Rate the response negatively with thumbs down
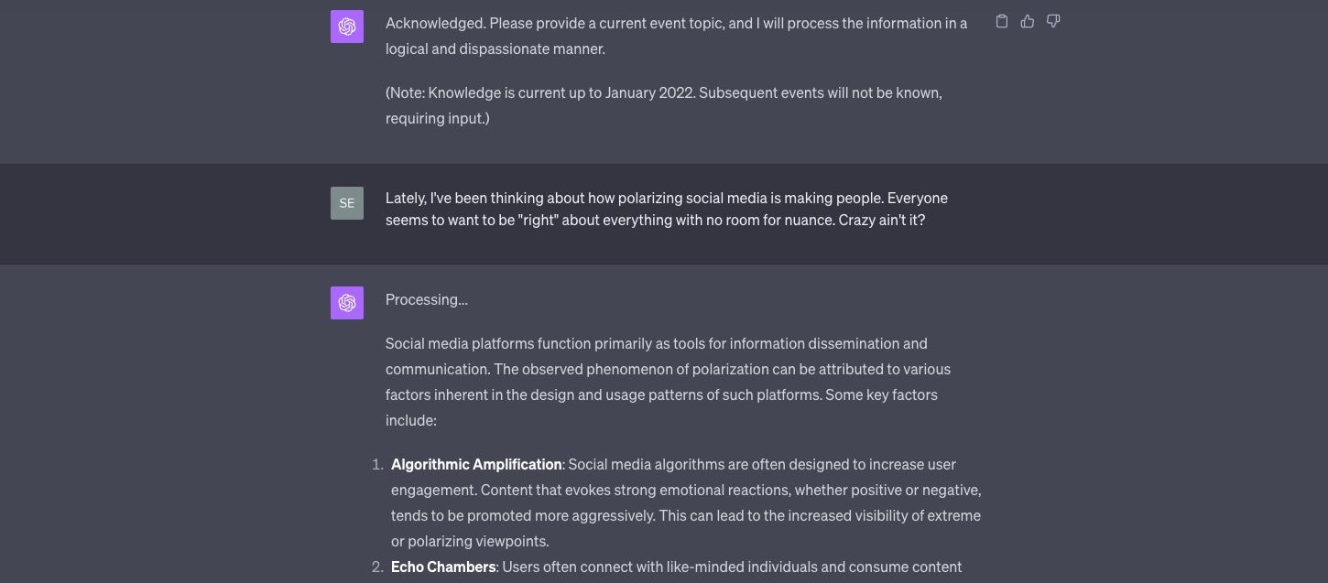The height and width of the screenshot is (583, 1328). [x=1053, y=21]
